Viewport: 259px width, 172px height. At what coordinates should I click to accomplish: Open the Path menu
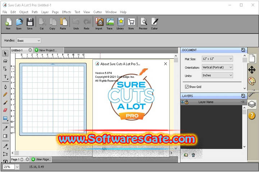(35, 12)
